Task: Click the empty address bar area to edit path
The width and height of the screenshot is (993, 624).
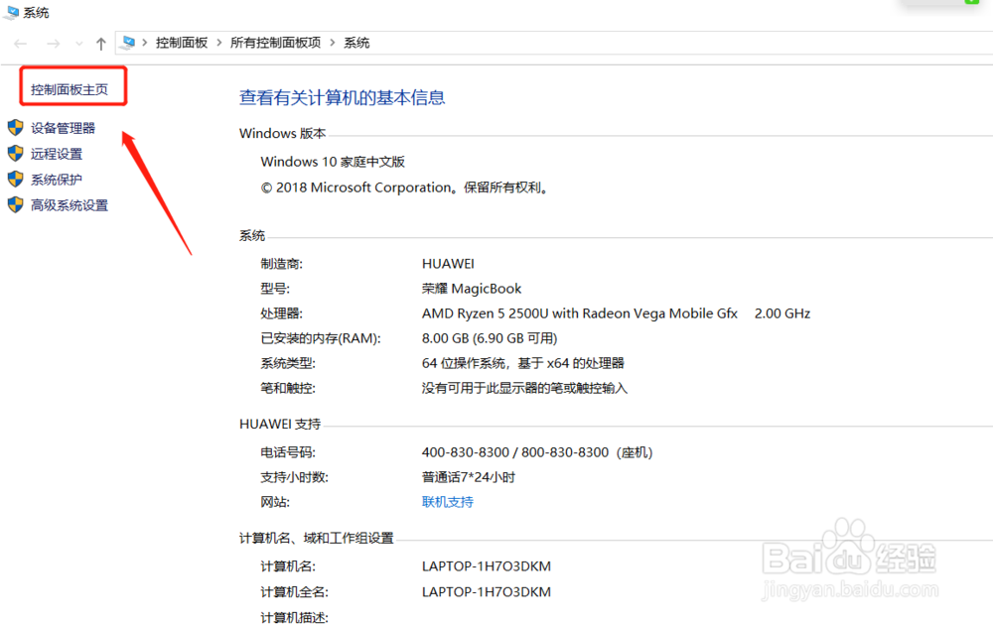Action: coord(596,43)
